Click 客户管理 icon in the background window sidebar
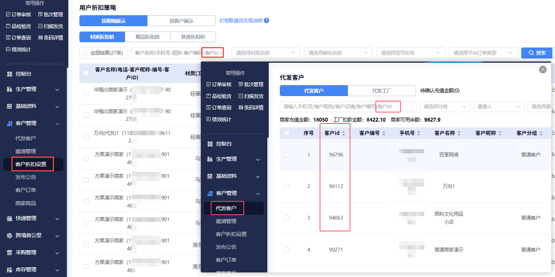Screen dimensions: 555x277 point(10,123)
